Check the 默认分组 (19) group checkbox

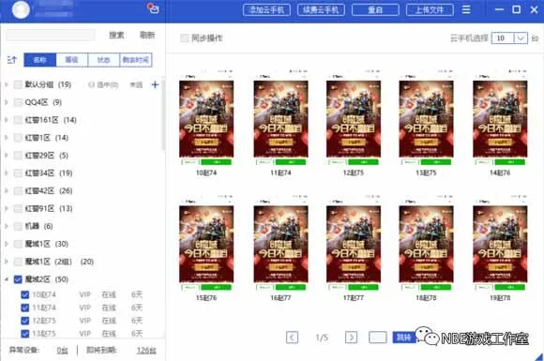point(18,84)
